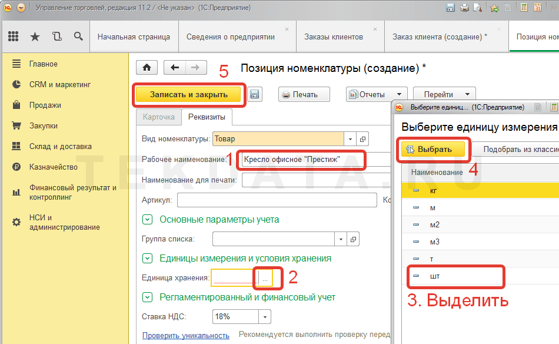Open Закупки section in sidebar

point(44,125)
